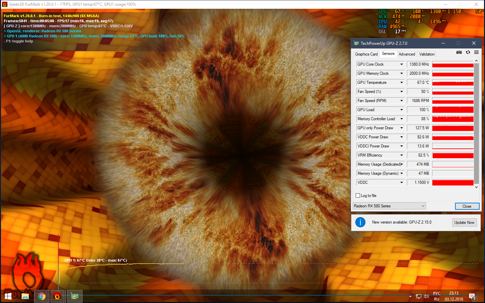The image size is (485, 303).
Task: Open Google Chrome from the taskbar
Action: tap(42, 296)
